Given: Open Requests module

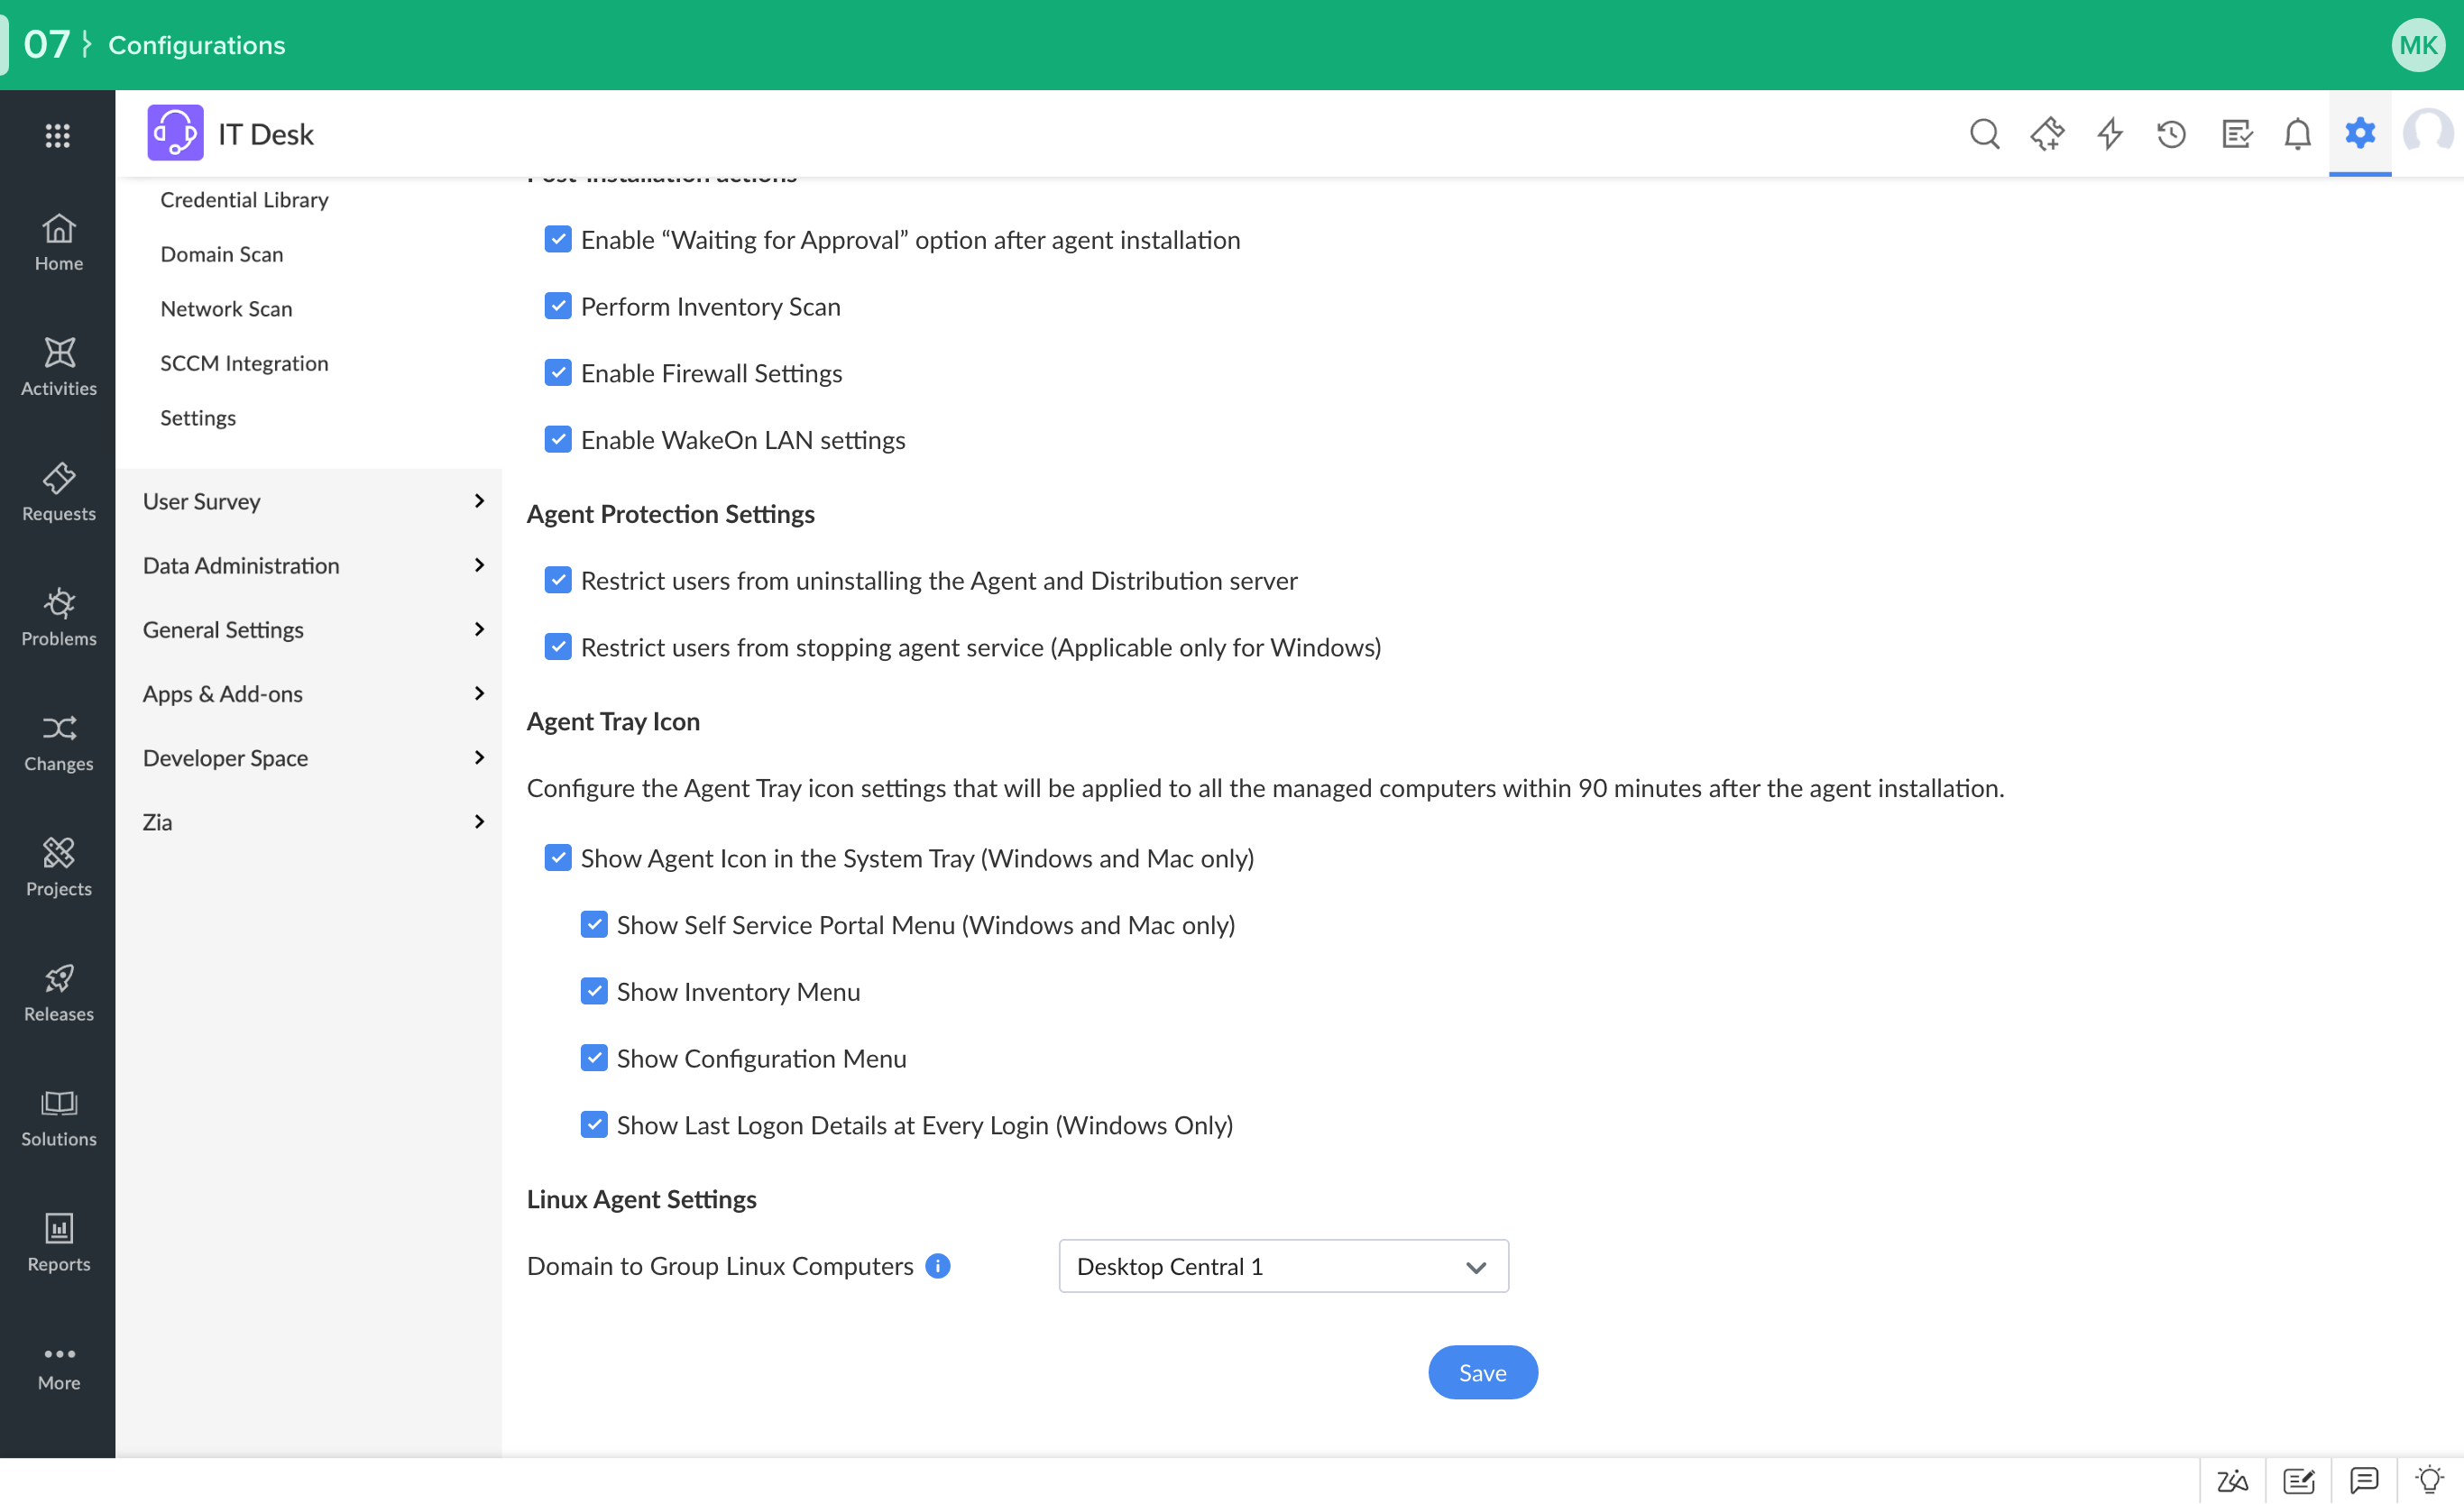Looking at the screenshot, I should tap(58, 493).
